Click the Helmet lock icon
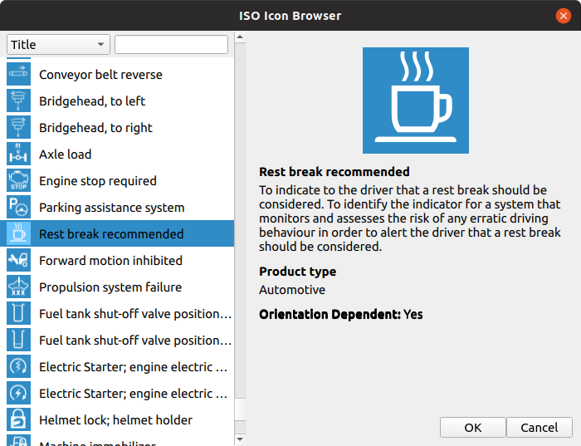The width and height of the screenshot is (581, 446). click(x=18, y=420)
